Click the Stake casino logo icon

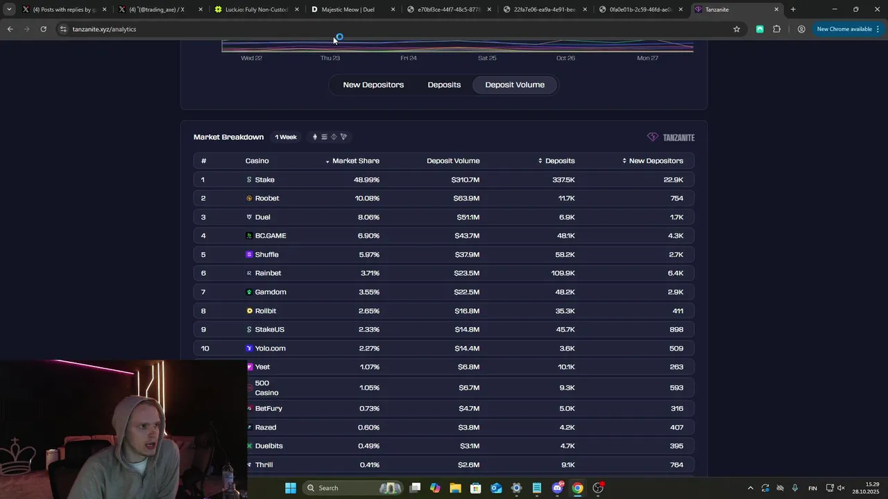click(x=249, y=180)
